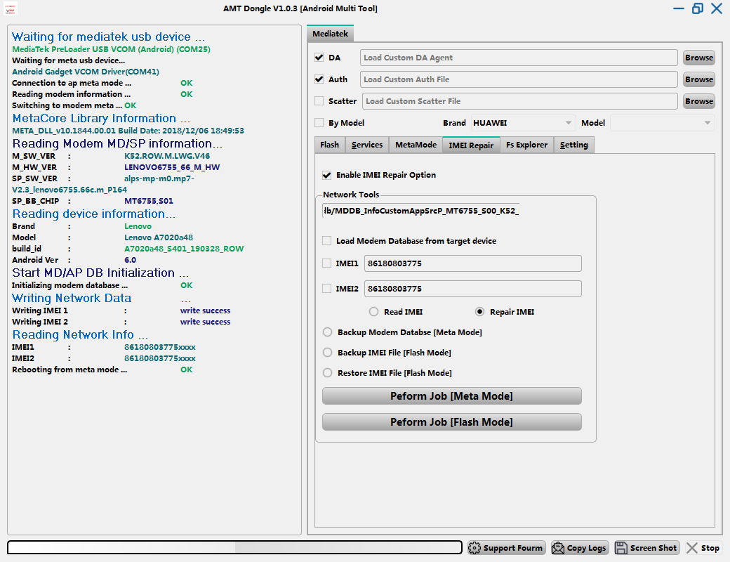Click the Stop X icon

(x=692, y=548)
